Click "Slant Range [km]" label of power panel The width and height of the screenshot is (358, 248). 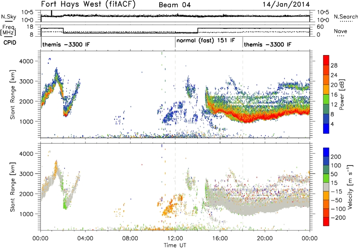(13, 94)
